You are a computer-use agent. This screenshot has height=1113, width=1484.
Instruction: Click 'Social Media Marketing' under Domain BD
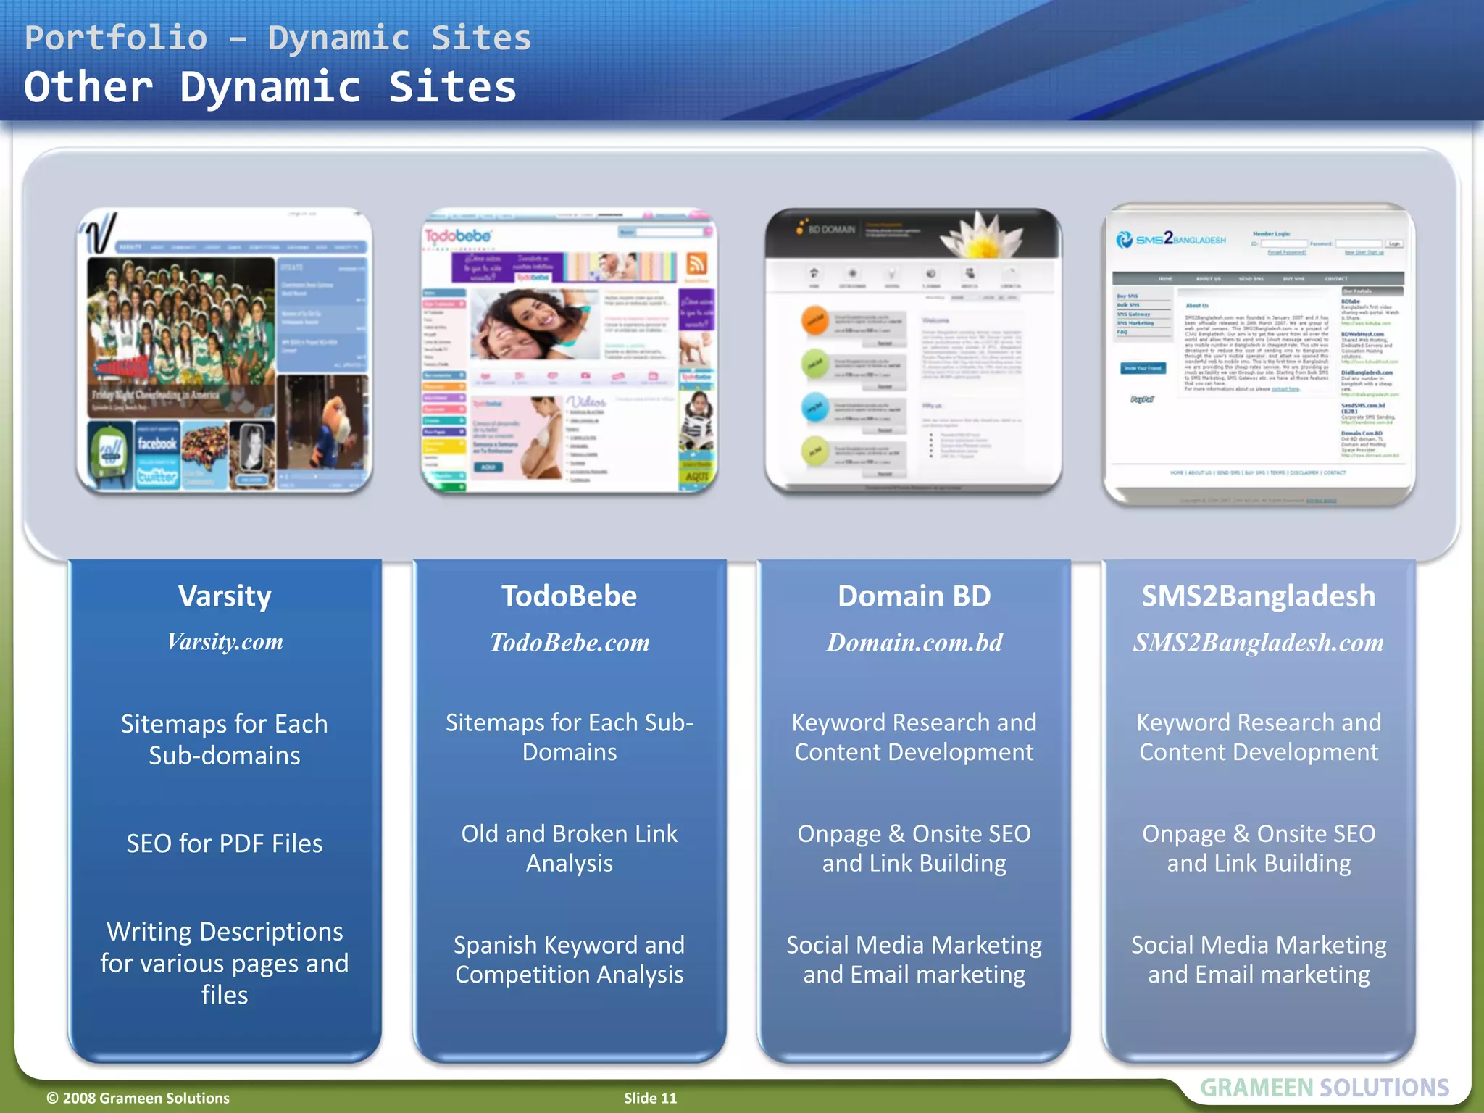click(x=914, y=945)
